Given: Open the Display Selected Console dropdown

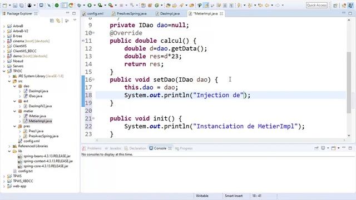Looking at the screenshot, I should (328, 148).
